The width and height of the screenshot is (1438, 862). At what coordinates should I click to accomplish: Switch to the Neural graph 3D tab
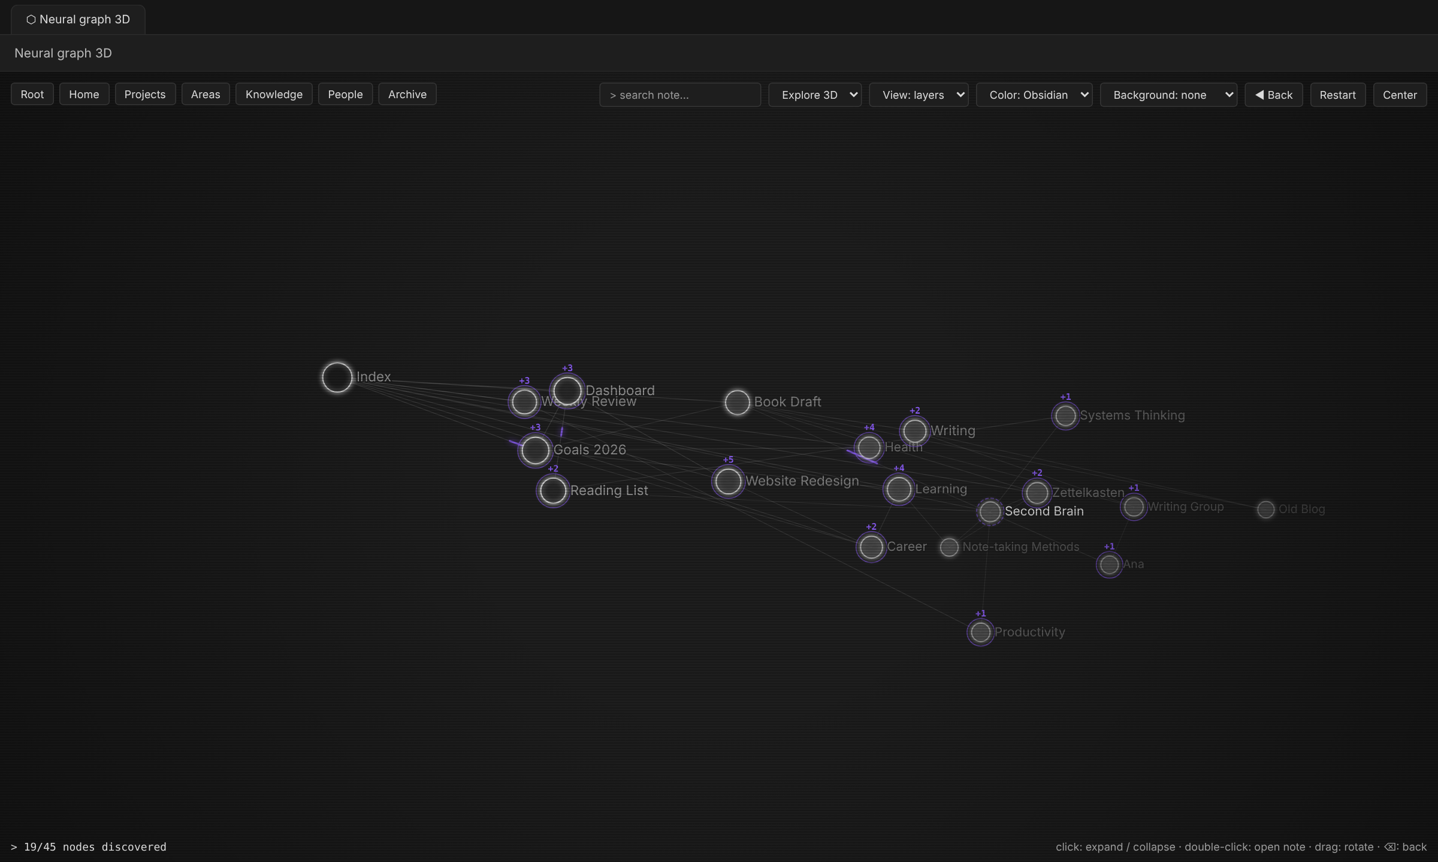78,19
